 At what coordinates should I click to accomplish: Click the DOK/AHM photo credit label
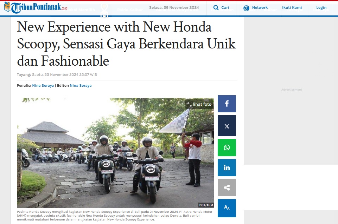click(206, 205)
